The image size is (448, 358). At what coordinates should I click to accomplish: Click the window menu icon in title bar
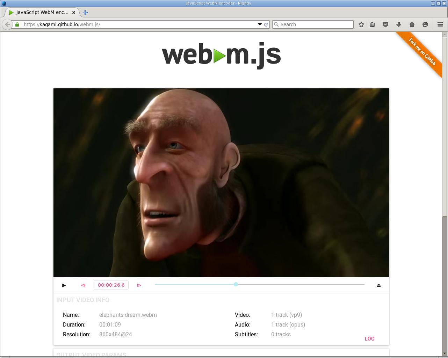coord(4,3)
